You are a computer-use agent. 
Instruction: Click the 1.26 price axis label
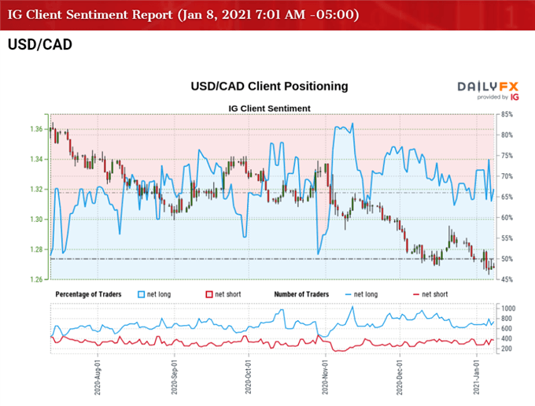pos(36,279)
